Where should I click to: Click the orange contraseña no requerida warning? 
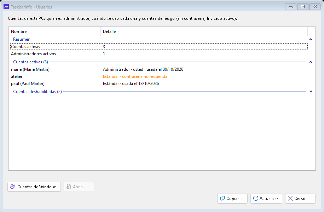coord(144,76)
